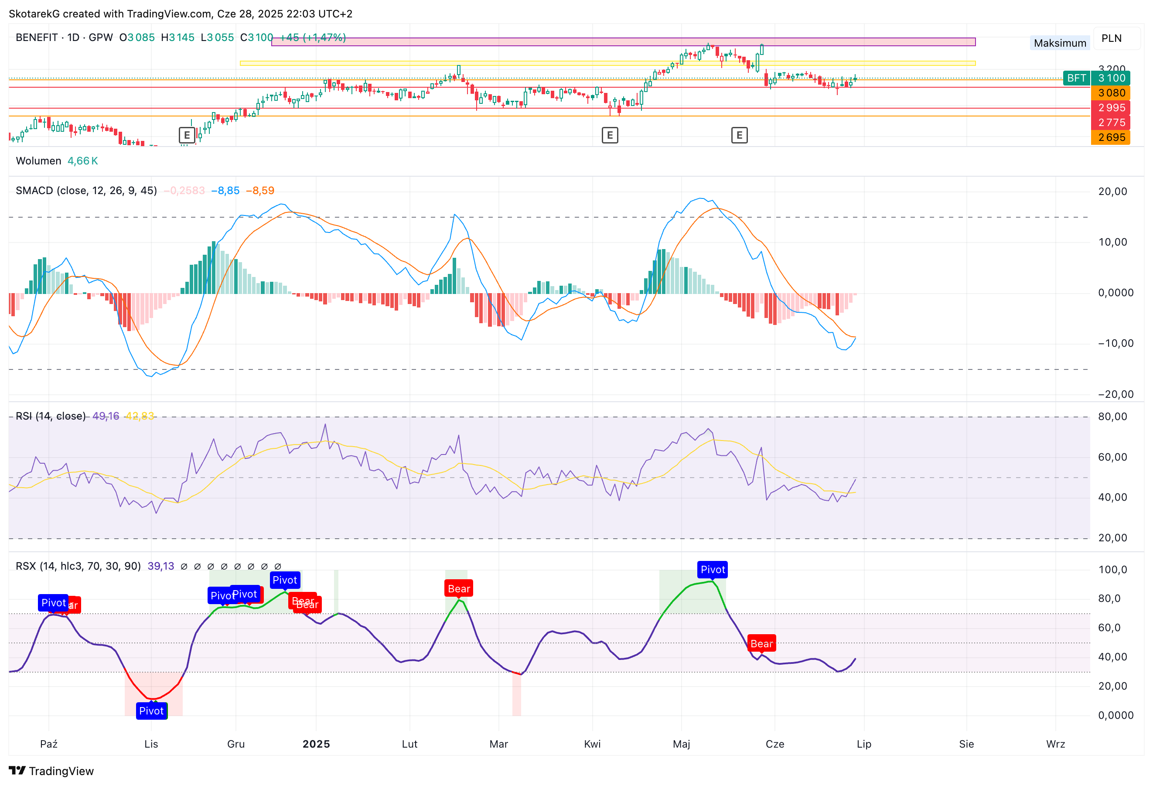Click the purple RSI value 49,16
Screen dimensions: 1153x786
pyautogui.click(x=106, y=416)
